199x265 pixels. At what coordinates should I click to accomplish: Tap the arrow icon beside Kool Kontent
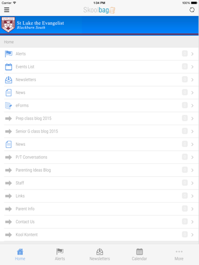(8, 235)
